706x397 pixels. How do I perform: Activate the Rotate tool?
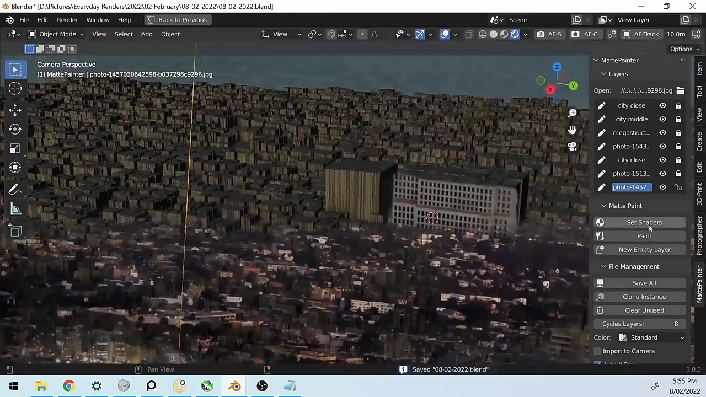(x=15, y=129)
